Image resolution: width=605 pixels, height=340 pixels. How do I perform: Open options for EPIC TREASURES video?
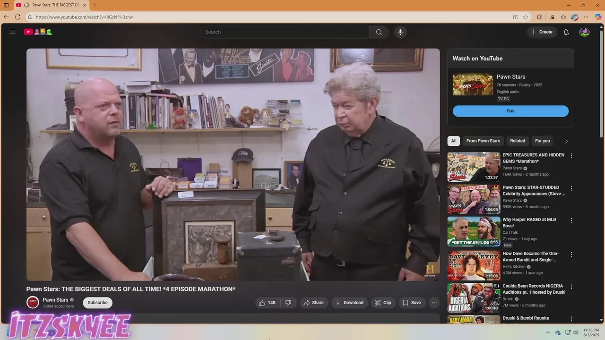[571, 156]
